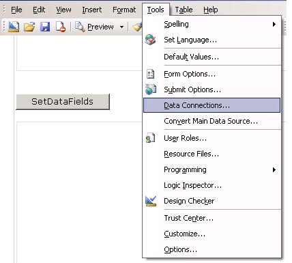
Task: Click the Design a Form toolbar icon
Action: 14,27
